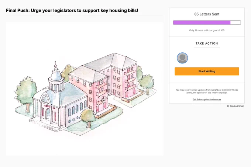The width and height of the screenshot is (251, 167).
Task: Click the housing illustration image
Action: (x=85, y=89)
